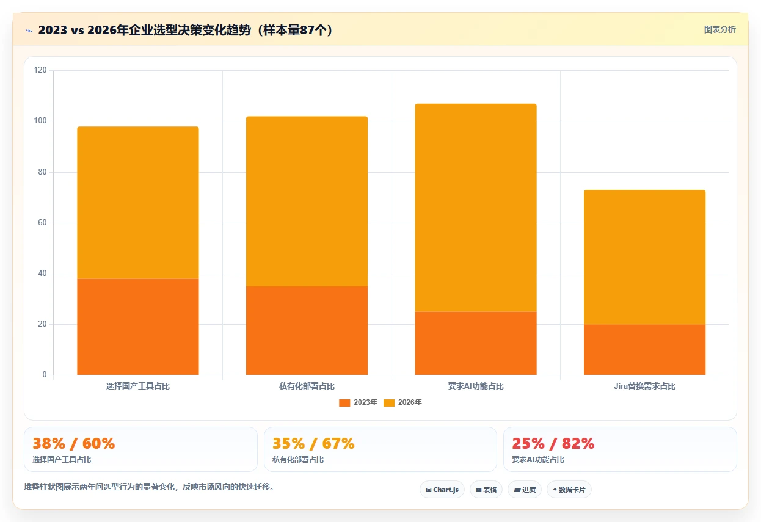Select the Chart.js tag button

442,490
